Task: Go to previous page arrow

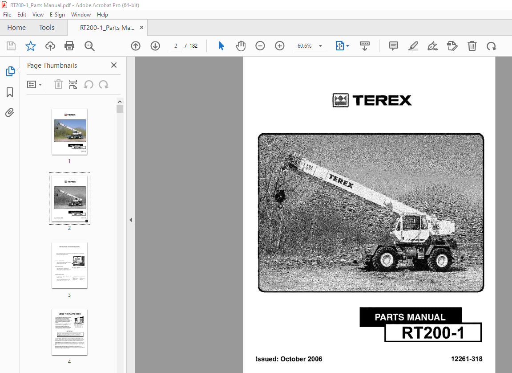Action: pos(136,46)
